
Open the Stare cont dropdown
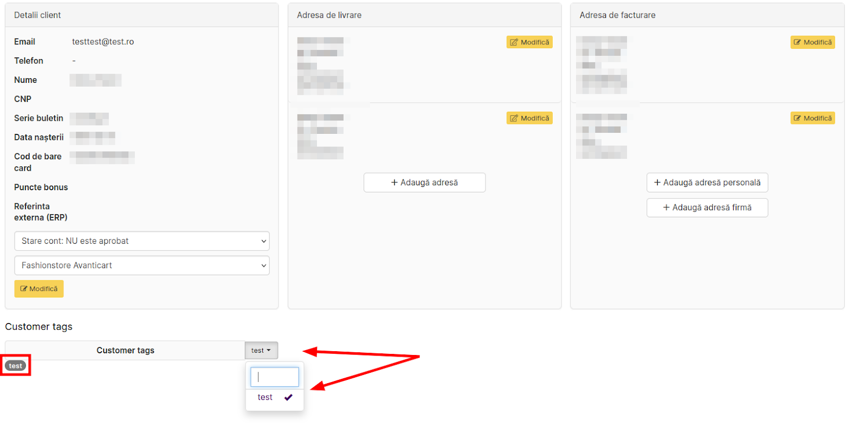(x=141, y=241)
